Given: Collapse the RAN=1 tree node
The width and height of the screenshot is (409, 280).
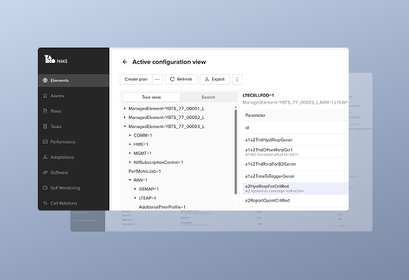Looking at the screenshot, I should tap(130, 180).
